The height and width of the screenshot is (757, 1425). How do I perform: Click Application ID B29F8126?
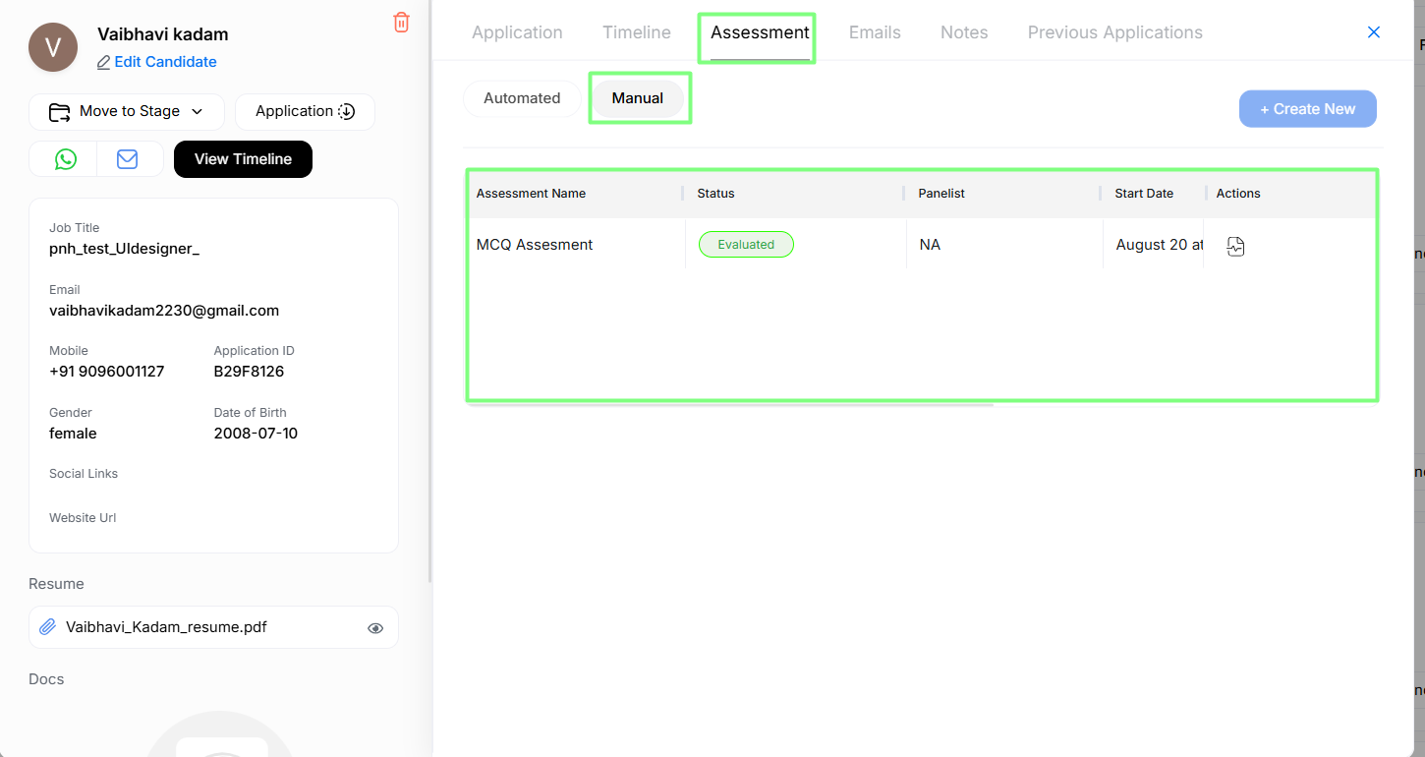point(249,372)
